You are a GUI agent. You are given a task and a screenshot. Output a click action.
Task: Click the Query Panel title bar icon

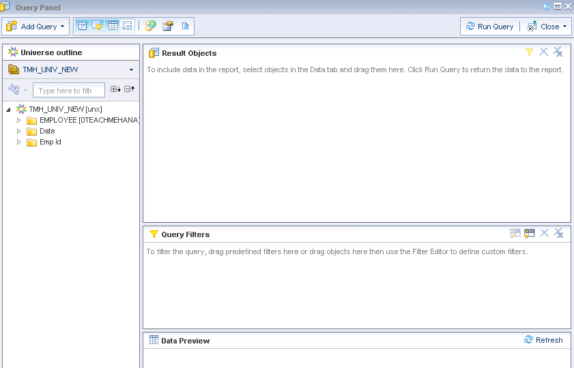[x=5, y=7]
